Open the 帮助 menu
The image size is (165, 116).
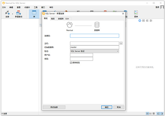[x=51, y=7]
